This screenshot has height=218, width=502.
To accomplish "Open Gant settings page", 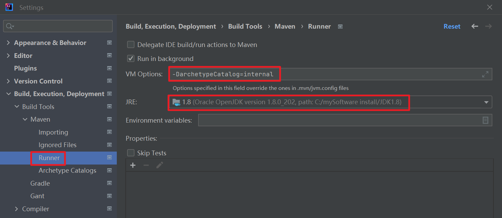I will tap(37, 196).
